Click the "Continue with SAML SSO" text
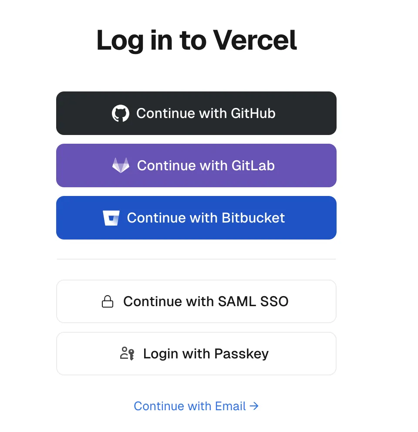Screen dimensions: 418x432 click(x=206, y=301)
